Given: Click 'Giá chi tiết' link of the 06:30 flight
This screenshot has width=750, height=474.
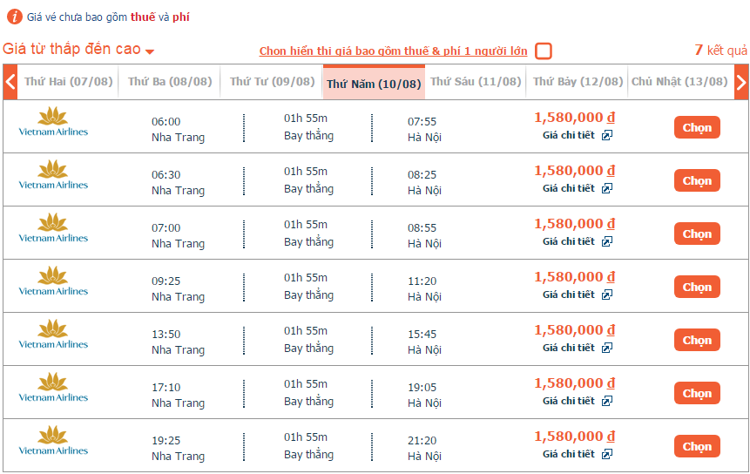Looking at the screenshot, I should 568,188.
